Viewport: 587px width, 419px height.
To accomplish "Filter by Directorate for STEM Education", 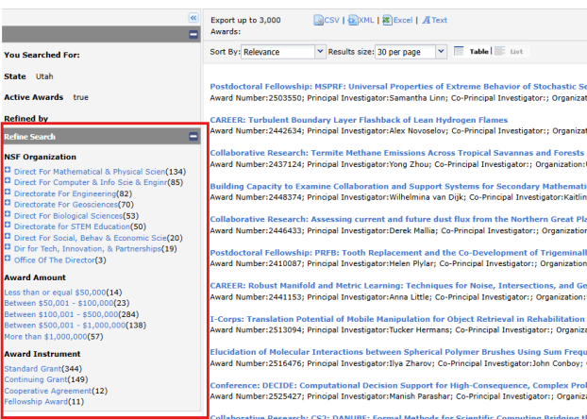I will click(x=73, y=226).
